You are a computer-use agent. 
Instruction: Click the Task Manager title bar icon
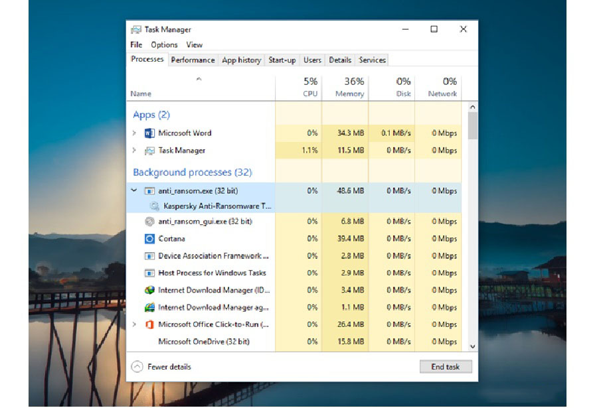136,30
